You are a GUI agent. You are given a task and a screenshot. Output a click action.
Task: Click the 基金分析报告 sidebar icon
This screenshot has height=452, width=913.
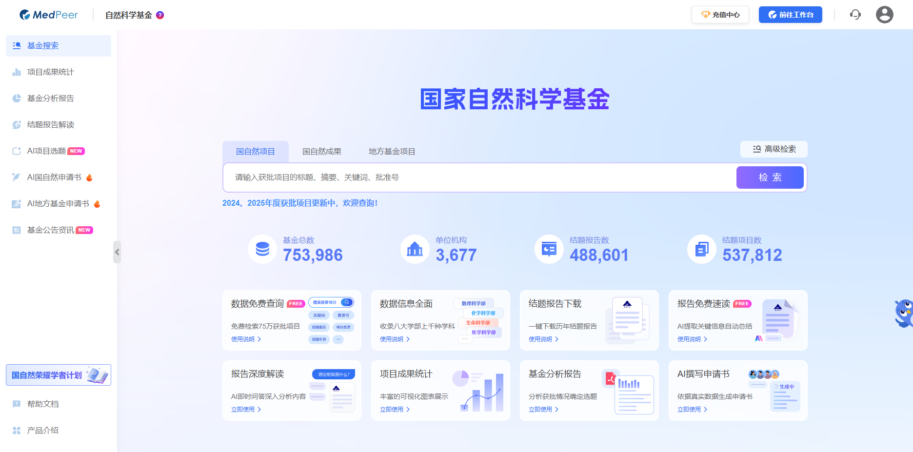coord(17,98)
